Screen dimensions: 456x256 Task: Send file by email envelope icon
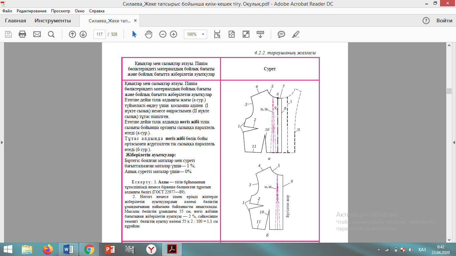37,34
